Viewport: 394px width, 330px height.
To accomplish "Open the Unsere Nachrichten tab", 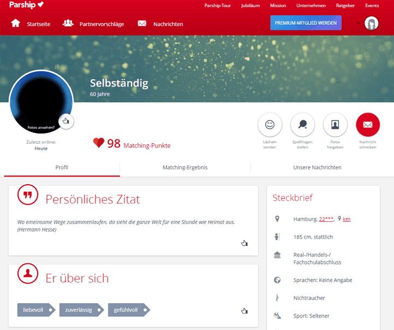I will [317, 168].
